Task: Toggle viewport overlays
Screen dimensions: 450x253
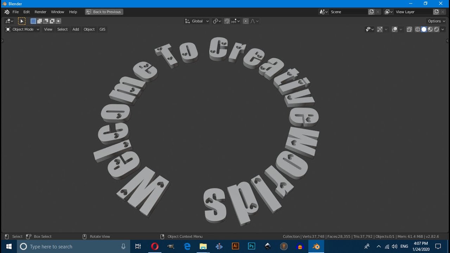Action: pos(394,30)
